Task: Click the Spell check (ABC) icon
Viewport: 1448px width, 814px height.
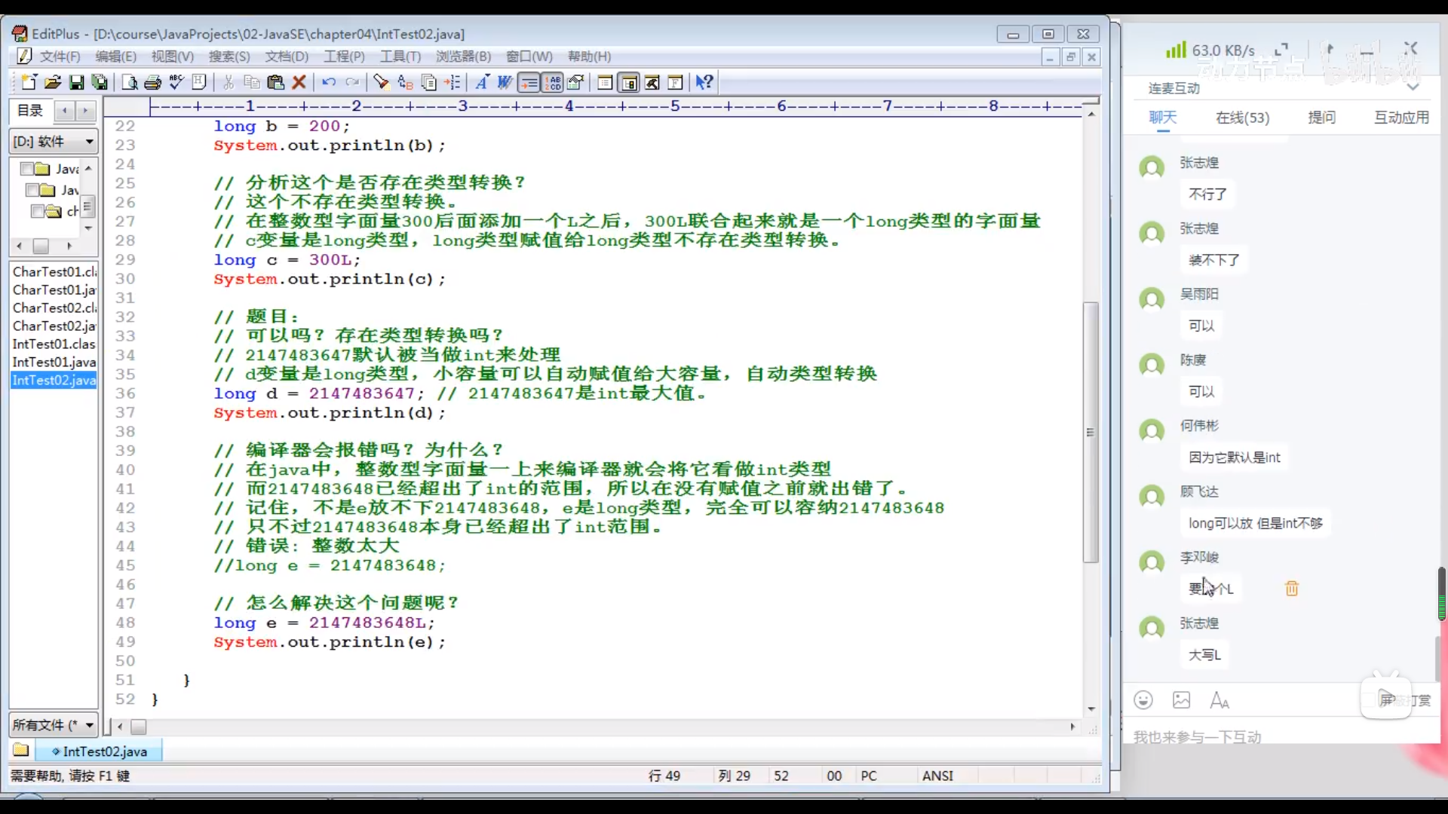Action: pos(176,82)
